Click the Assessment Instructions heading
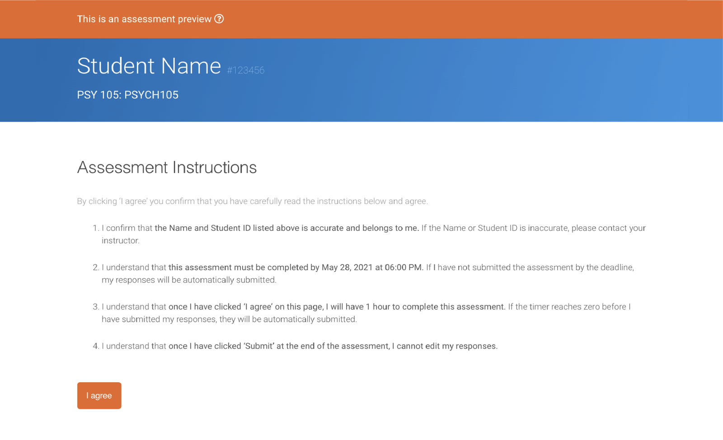723x440 pixels. tap(167, 167)
